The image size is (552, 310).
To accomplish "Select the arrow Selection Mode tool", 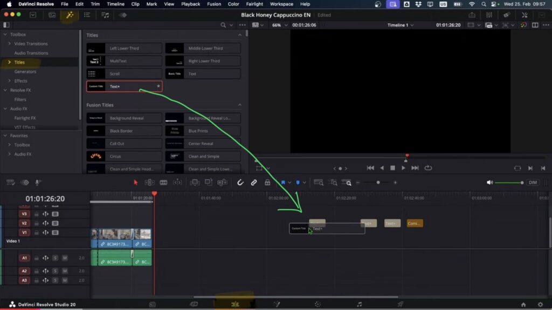I will pos(136,182).
